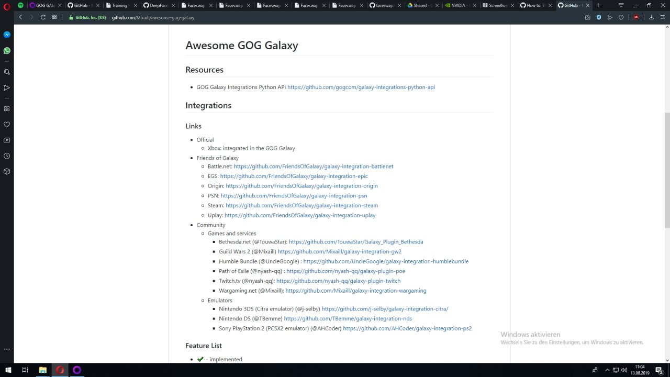Switch to the Spotify tab
Image resolution: width=670 pixels, height=377 pixels.
pos(20,5)
